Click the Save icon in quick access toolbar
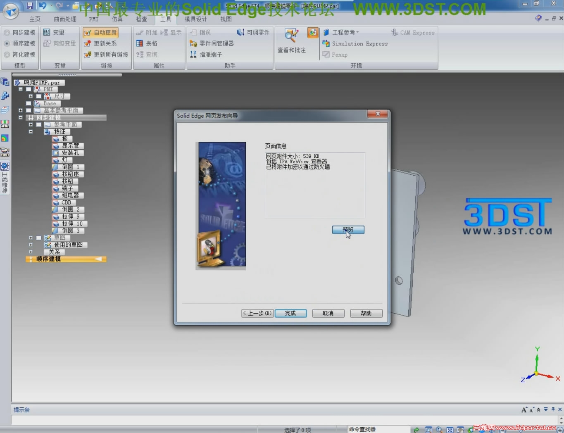Viewport: 564px width, 433px height. [30, 6]
